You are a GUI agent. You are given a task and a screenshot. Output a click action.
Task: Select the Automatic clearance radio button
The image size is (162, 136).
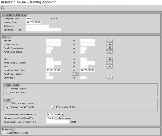5,133
